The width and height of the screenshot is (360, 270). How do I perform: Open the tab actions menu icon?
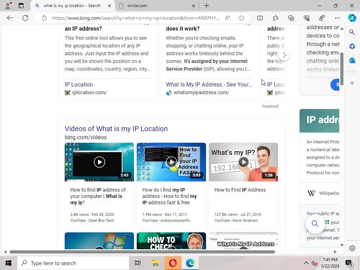pos(21,6)
